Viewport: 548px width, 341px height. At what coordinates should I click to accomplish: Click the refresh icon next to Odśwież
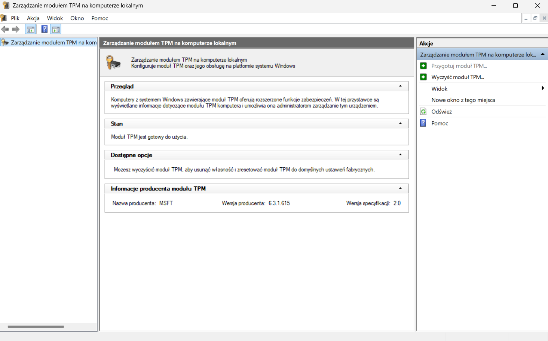pos(423,111)
